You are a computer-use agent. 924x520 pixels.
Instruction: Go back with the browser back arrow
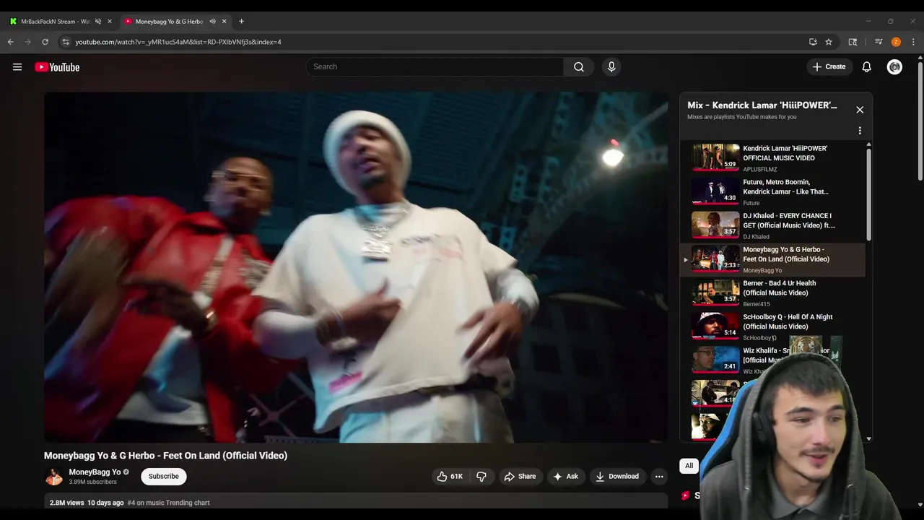coord(11,42)
